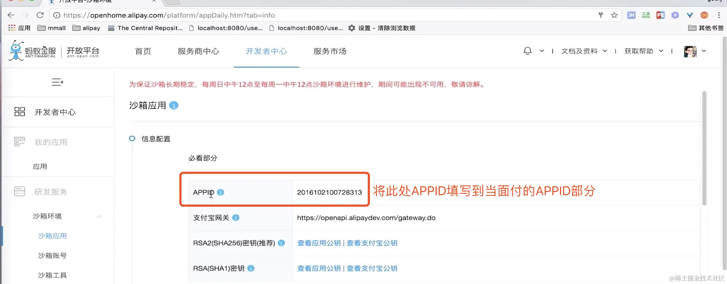Go to the 首页 tab
The height and width of the screenshot is (284, 727).
143,51
